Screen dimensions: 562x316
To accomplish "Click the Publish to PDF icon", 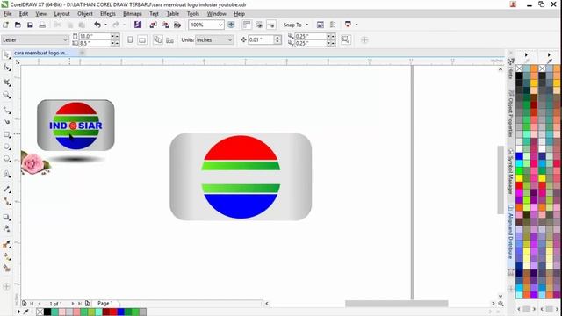I will point(177,25).
